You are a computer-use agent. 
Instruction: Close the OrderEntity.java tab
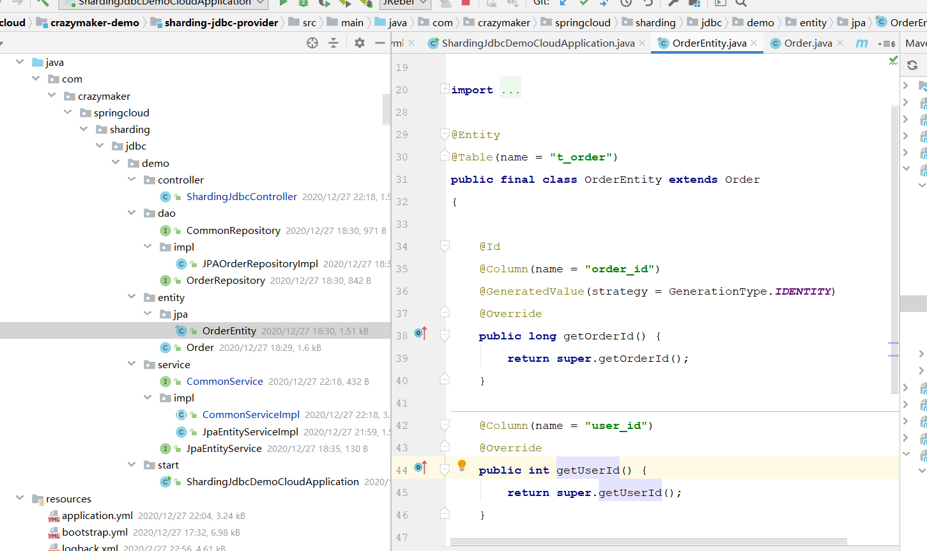pos(755,43)
